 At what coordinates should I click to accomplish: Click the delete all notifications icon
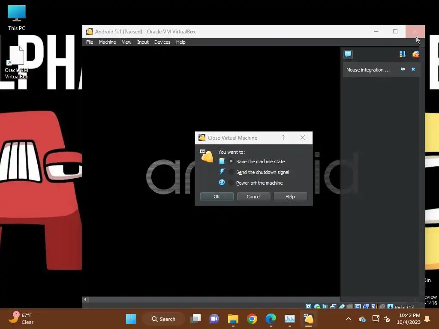415,54
